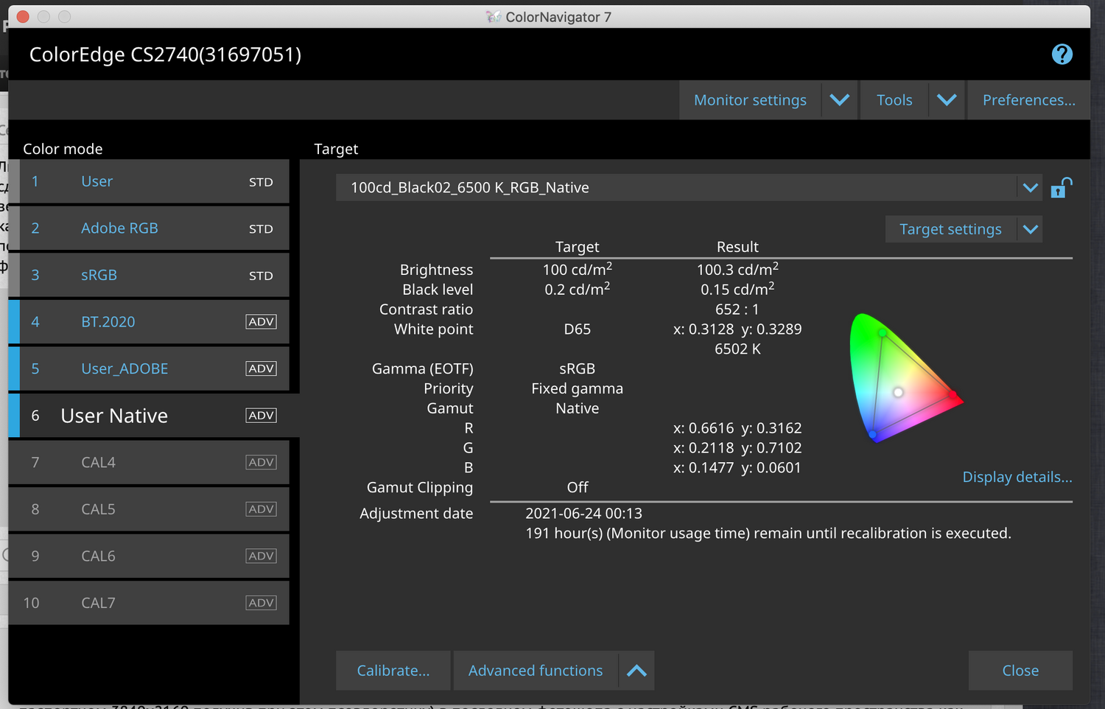Viewport: 1105px width, 709px height.
Task: Click the ADV badge on CAL7
Action: coord(262,603)
